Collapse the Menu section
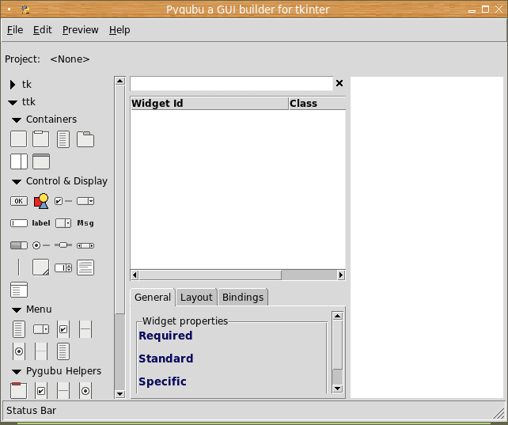 click(17, 310)
